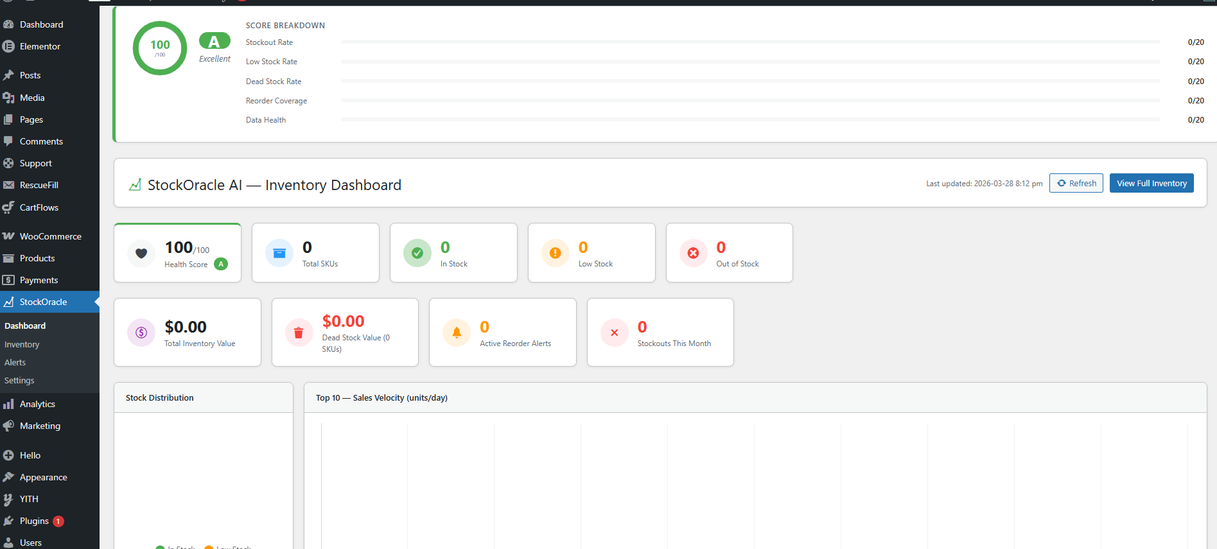
Task: Click the Stockout Rate progress bar
Action: pos(750,42)
